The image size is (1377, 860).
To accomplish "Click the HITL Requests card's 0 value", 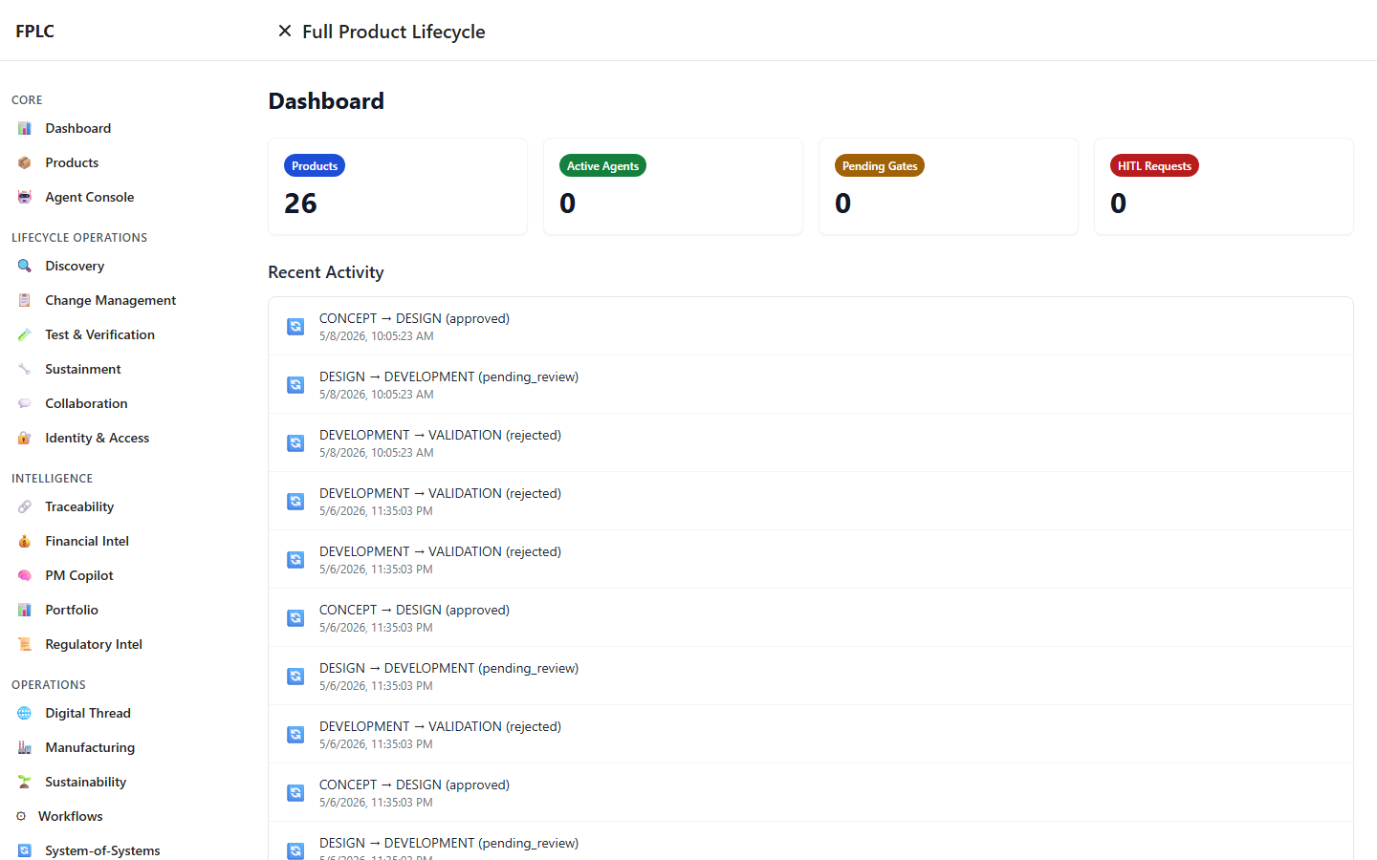I will 1119,204.
